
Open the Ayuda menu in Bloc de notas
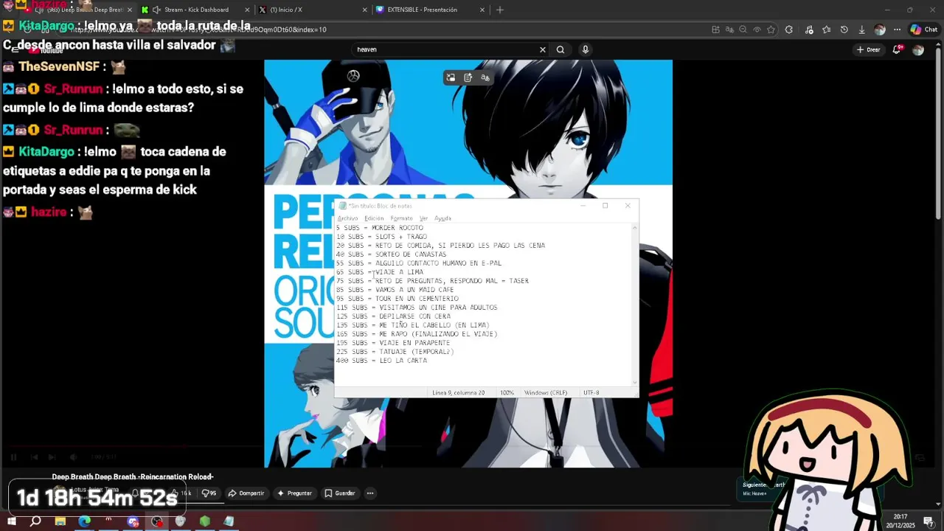pyautogui.click(x=442, y=218)
